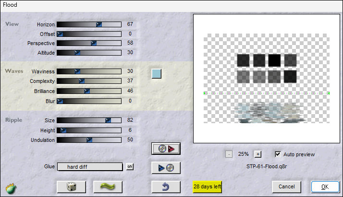Screen dimensions: 343x197
Task: Click the Ripple Size value 82
Action: (x=130, y=120)
